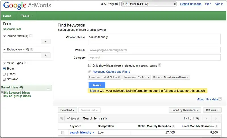This screenshot has height=138, width=227.
Task: Toggle the Broad match type checkbox
Action: 4,69
